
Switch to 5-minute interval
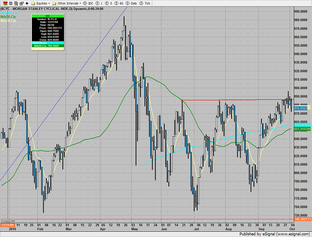pyautogui.click(x=109, y=3)
